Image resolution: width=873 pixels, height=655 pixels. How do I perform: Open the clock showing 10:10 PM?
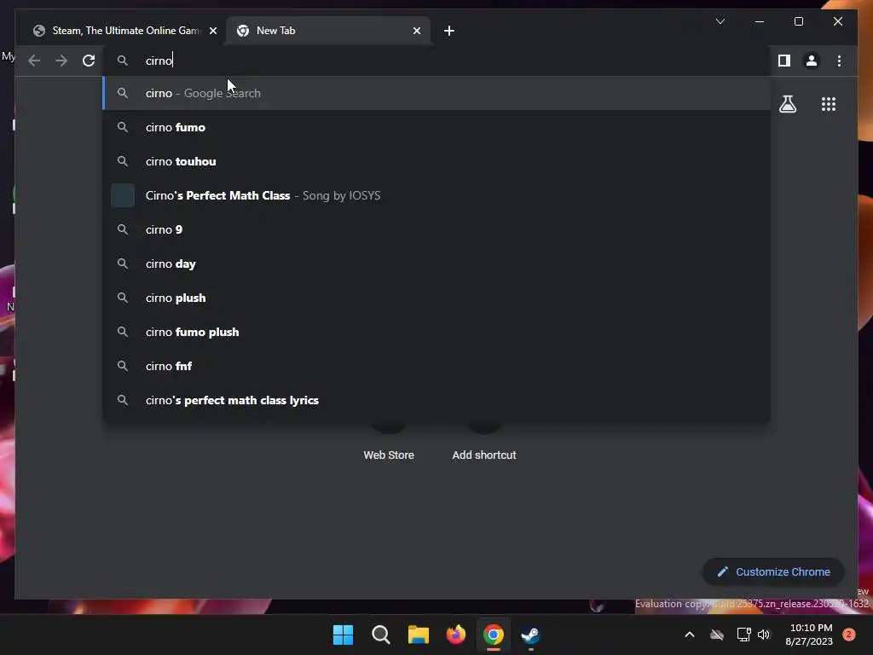[809, 635]
